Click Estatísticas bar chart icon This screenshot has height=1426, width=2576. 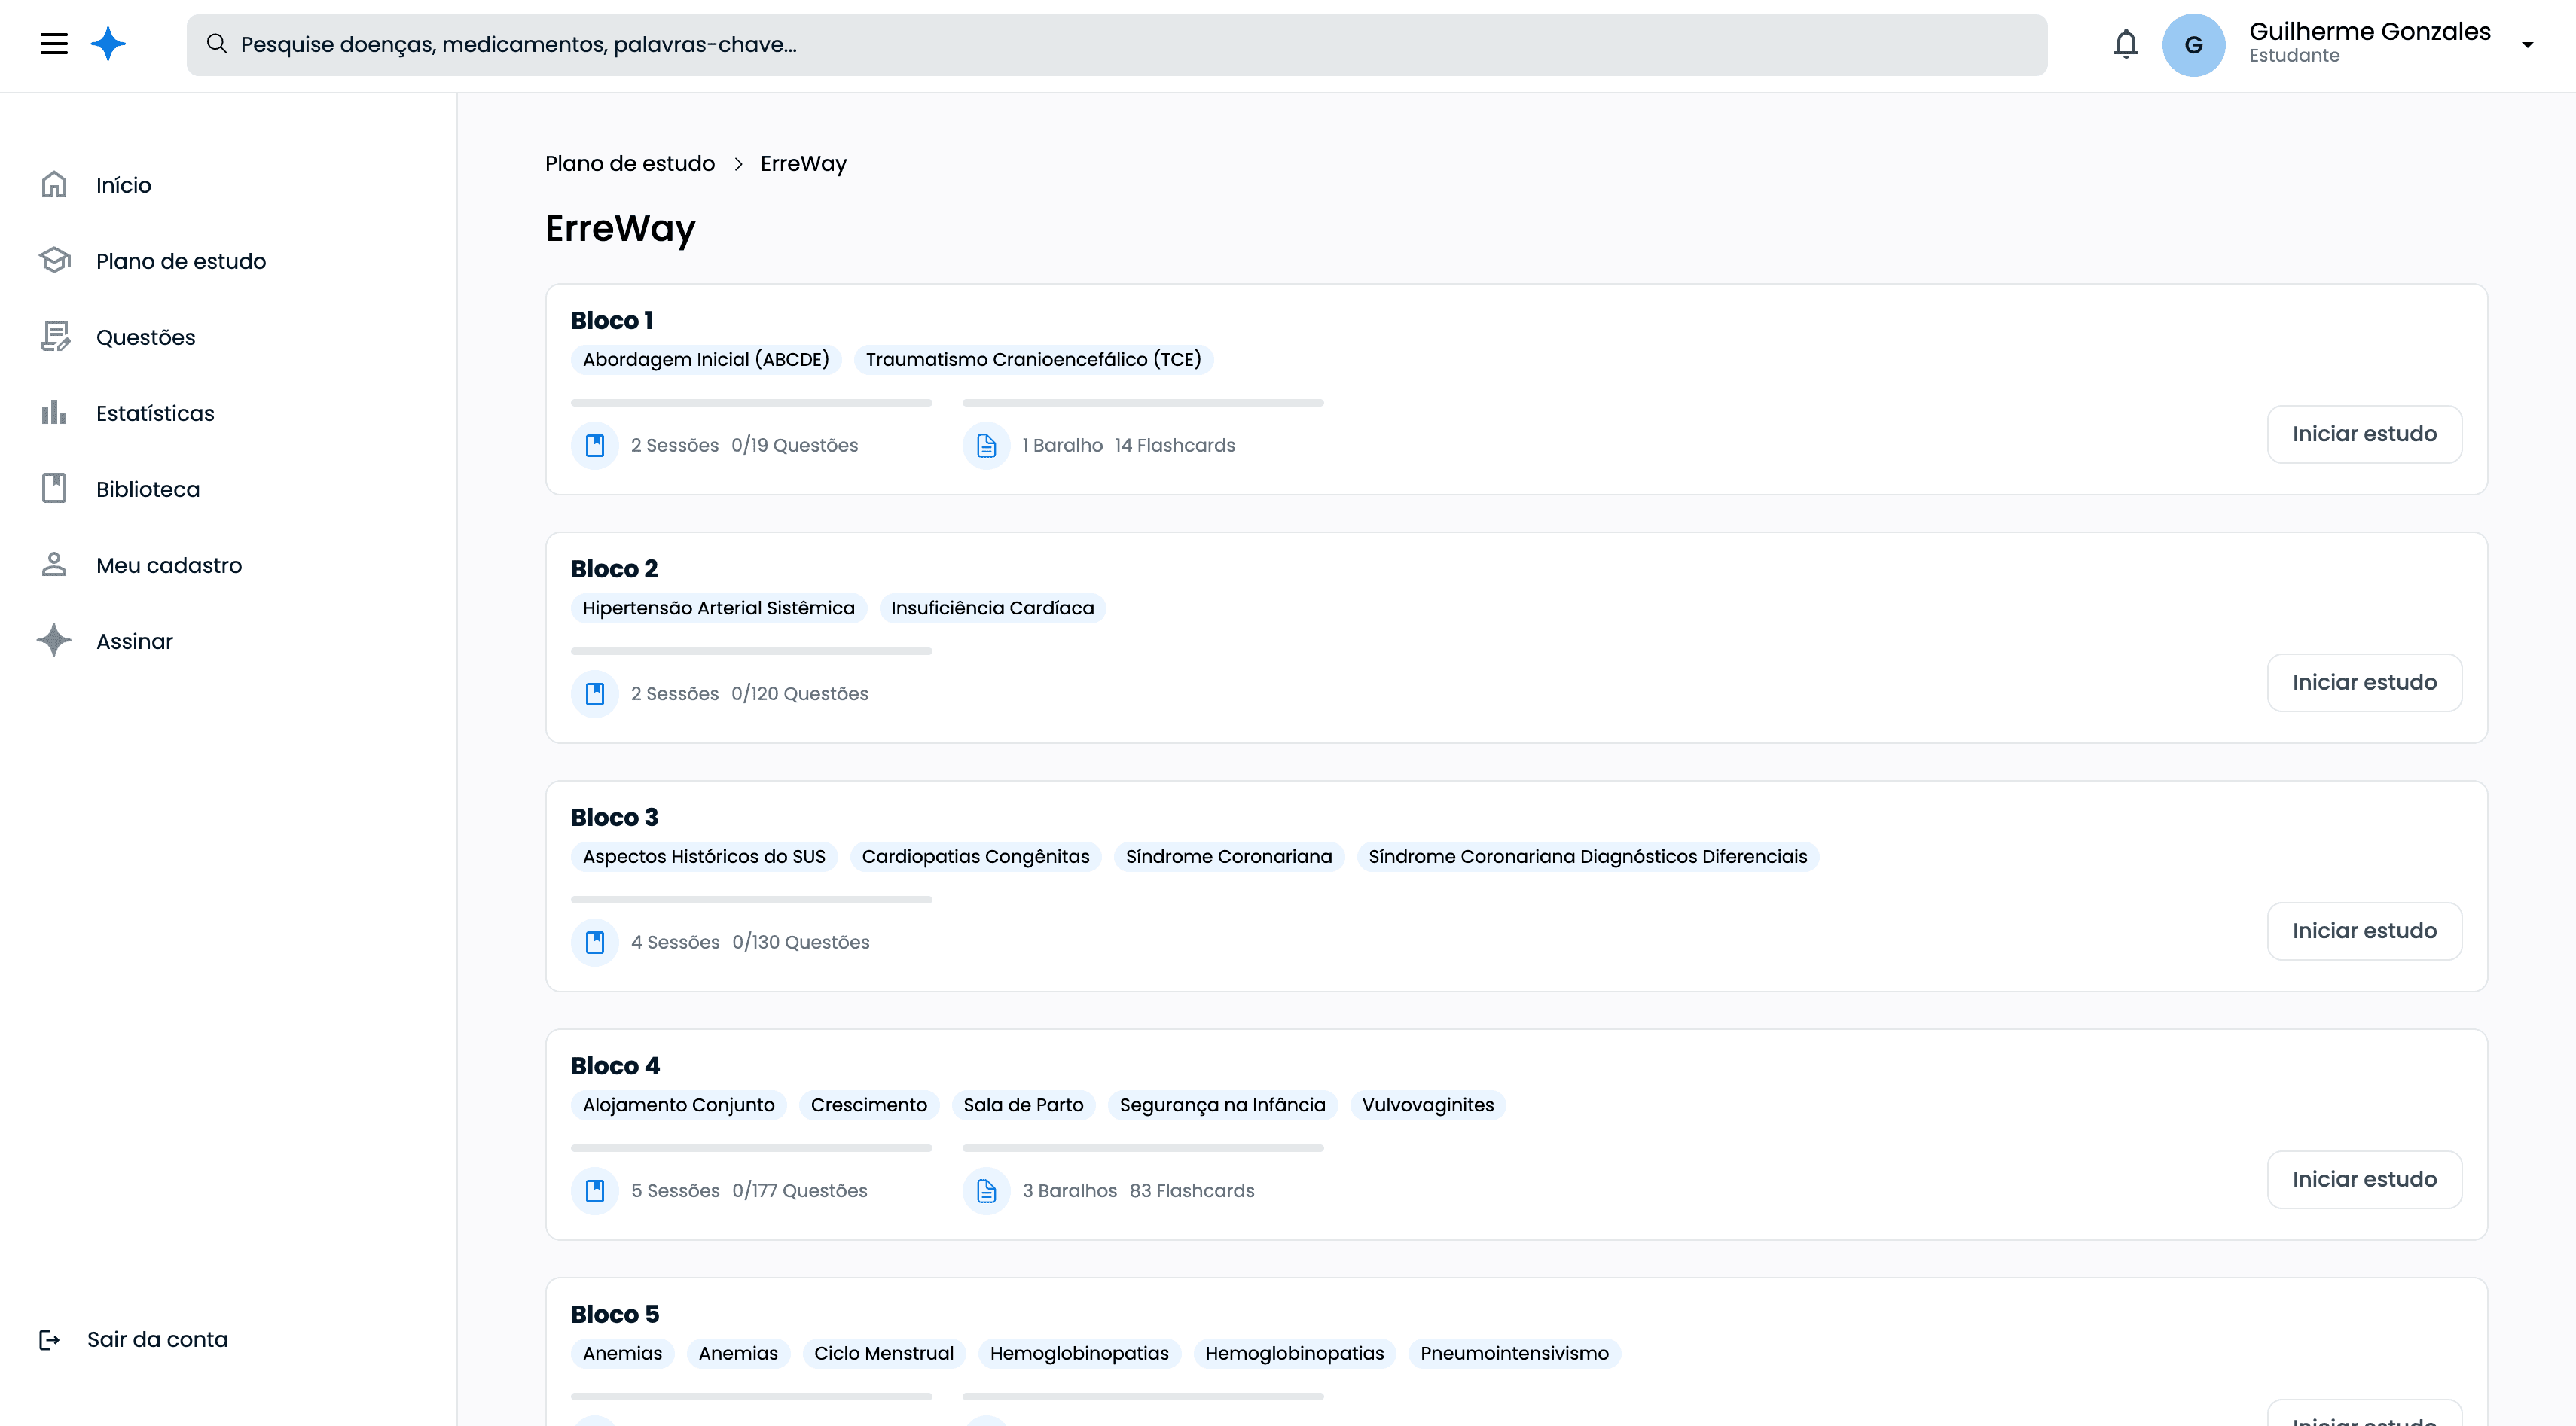click(54, 413)
